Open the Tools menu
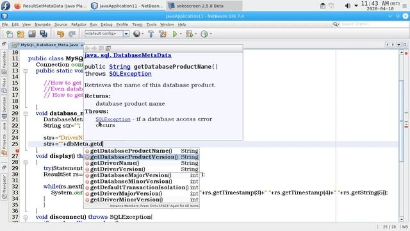The image size is (410, 231). pos(151,24)
